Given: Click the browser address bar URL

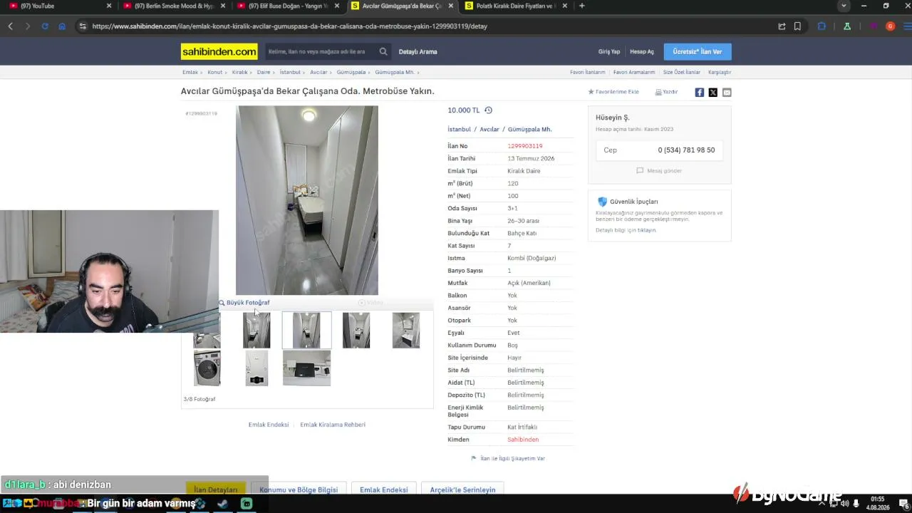Looking at the screenshot, I should point(289,26).
